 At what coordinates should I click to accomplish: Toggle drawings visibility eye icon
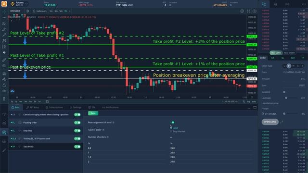tap(4, 91)
